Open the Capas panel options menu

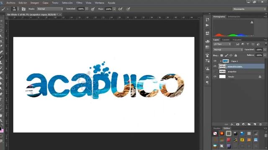(265, 40)
